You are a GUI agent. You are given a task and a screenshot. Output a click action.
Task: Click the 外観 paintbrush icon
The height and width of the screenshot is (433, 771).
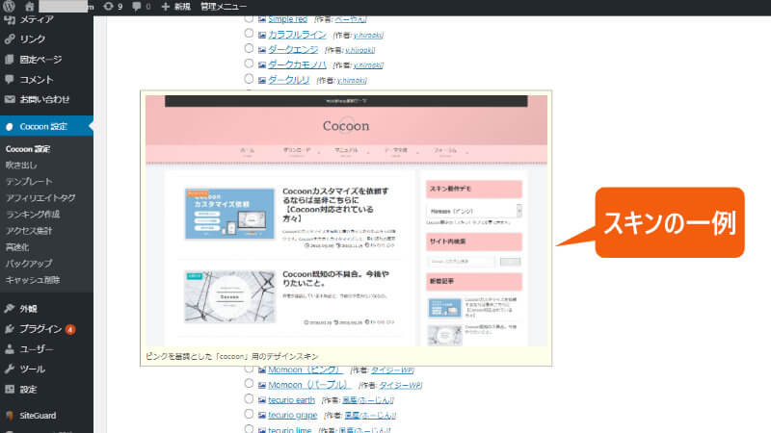coord(10,308)
